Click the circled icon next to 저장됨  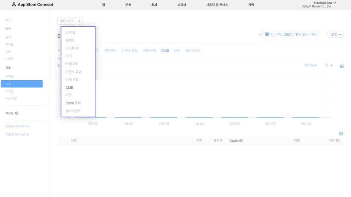(x=17, y=113)
